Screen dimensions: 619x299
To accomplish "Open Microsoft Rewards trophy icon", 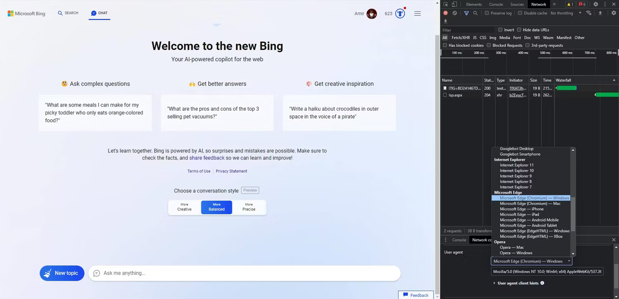I will click(400, 13).
